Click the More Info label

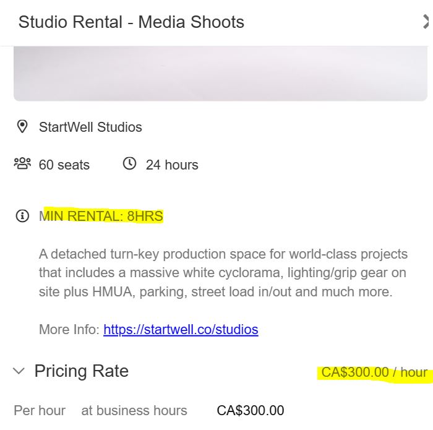tap(69, 329)
